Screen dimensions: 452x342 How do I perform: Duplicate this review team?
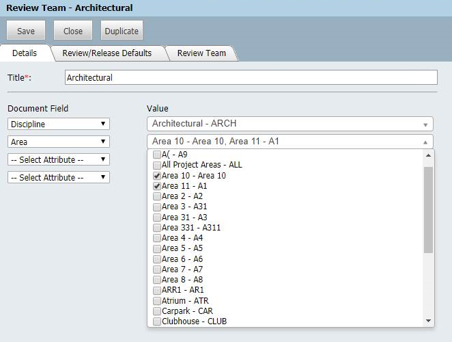coord(122,30)
